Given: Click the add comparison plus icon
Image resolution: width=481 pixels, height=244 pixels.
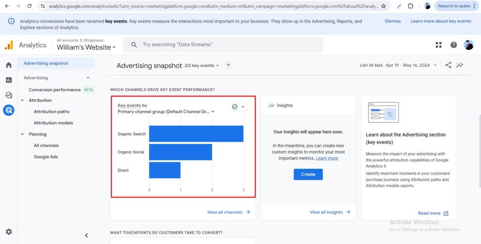Looking at the screenshot, I should [x=228, y=65].
